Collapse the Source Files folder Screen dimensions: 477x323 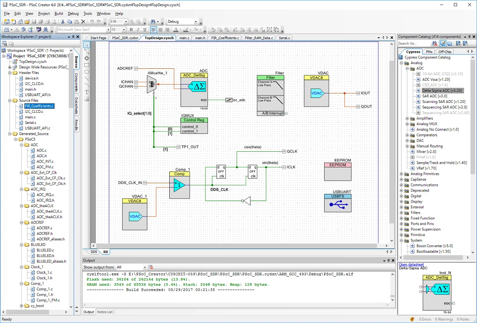10,101
